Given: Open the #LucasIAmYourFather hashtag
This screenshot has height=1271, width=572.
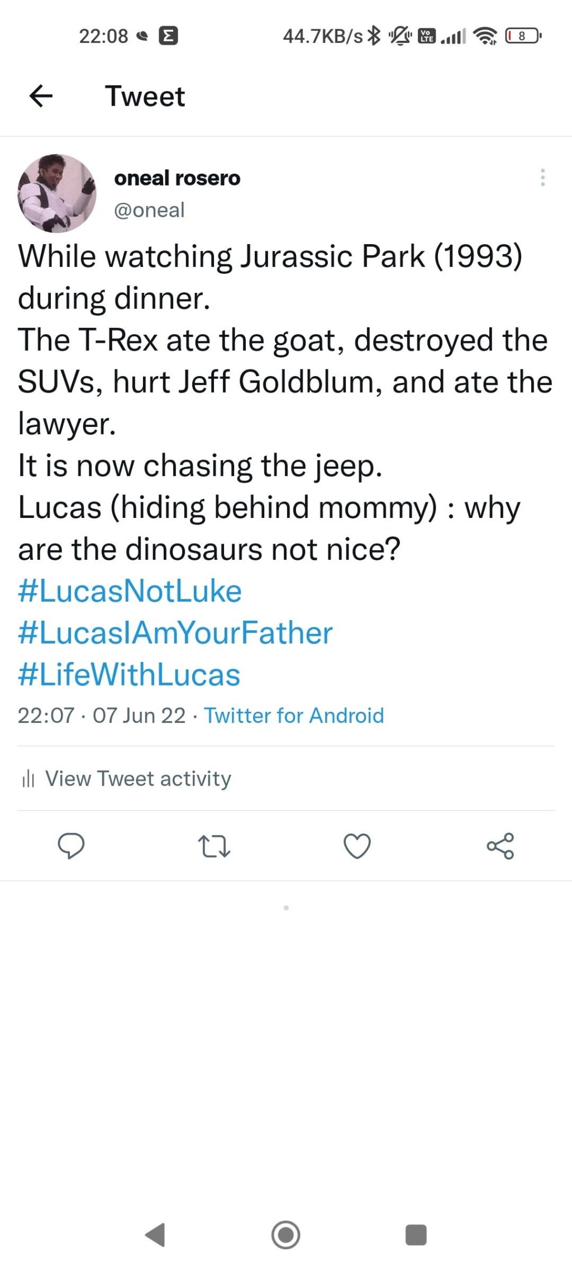Looking at the screenshot, I should point(175,633).
